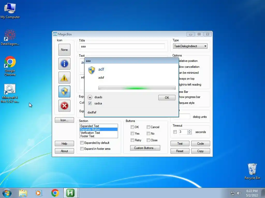Click the dialog units width field
The image size is (265, 198).
[x=184, y=117]
